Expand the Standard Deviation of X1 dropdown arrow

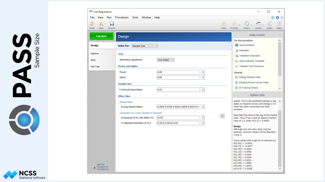(x=200, y=123)
